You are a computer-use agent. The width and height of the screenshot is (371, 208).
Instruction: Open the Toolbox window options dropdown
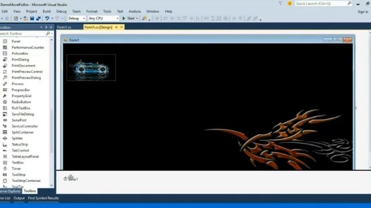[41, 27]
